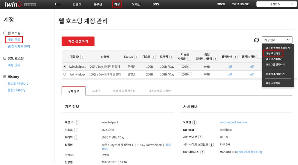Click info icon beside 디스크 in 기본 정보
The image size is (298, 165).
(76, 130)
